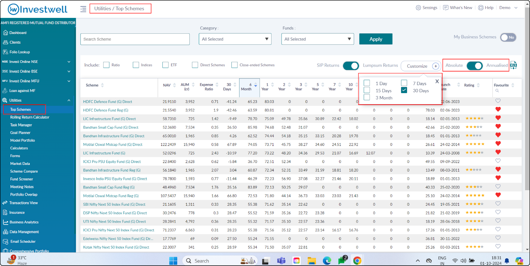Viewport: 530px width, 266px height.
Task: Toggle My Business Schemes switch
Action: 508,37
